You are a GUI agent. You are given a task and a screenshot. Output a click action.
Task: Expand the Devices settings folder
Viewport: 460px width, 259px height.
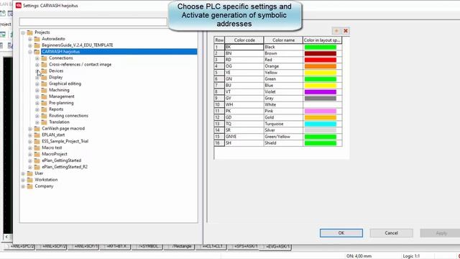pos(37,71)
